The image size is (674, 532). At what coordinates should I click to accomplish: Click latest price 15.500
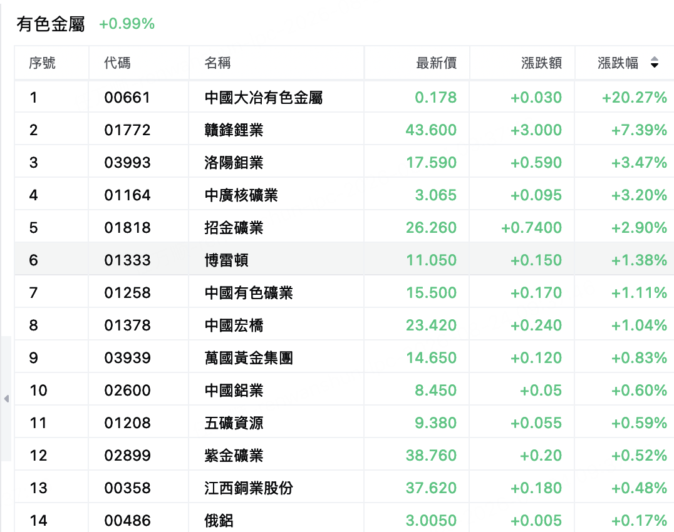(x=431, y=293)
